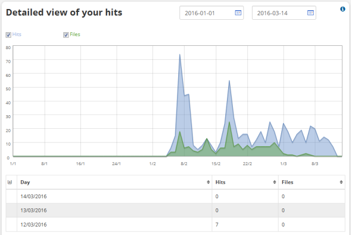Click the green Files legend label text
This screenshot has width=351, height=235.
[75, 35]
